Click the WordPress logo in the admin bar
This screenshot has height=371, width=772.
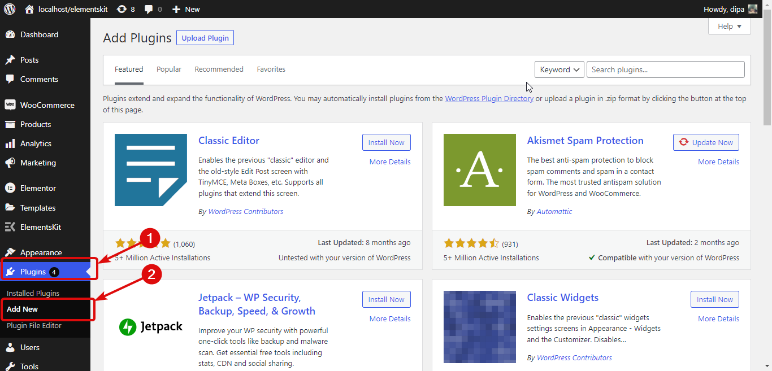tap(8, 8)
